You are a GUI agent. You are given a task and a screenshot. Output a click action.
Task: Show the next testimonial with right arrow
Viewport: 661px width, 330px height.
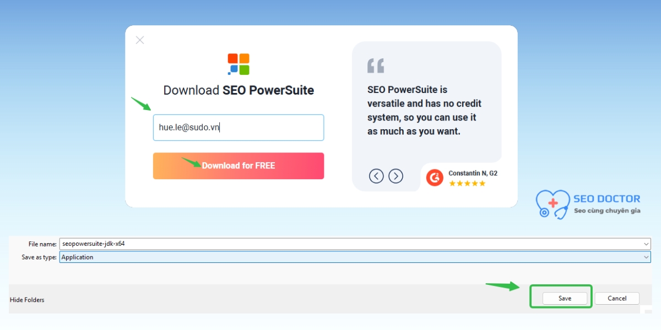(396, 176)
